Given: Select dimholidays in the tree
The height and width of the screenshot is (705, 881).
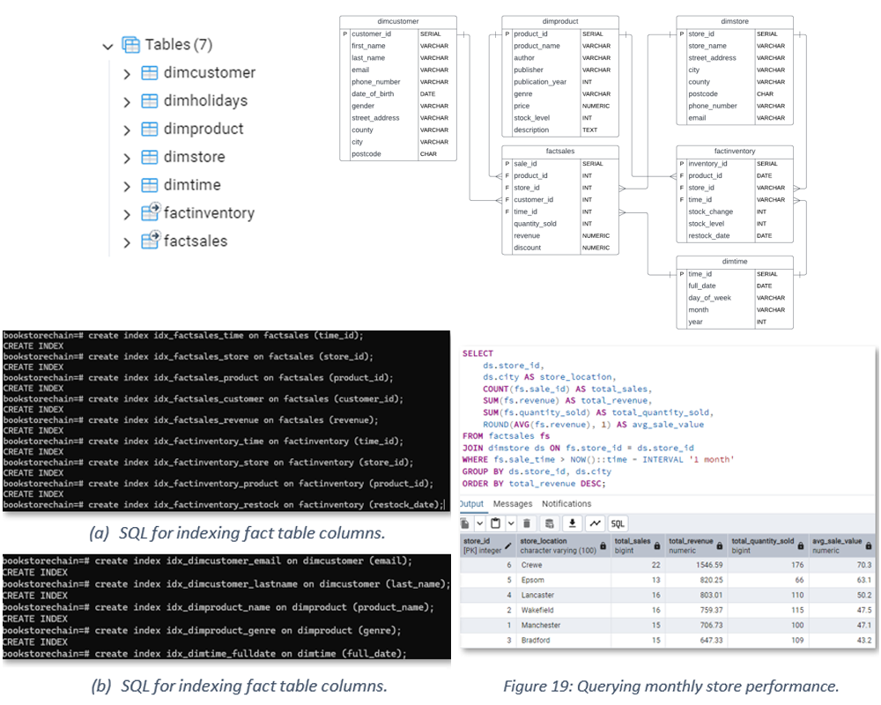Looking at the screenshot, I should pyautogui.click(x=205, y=100).
